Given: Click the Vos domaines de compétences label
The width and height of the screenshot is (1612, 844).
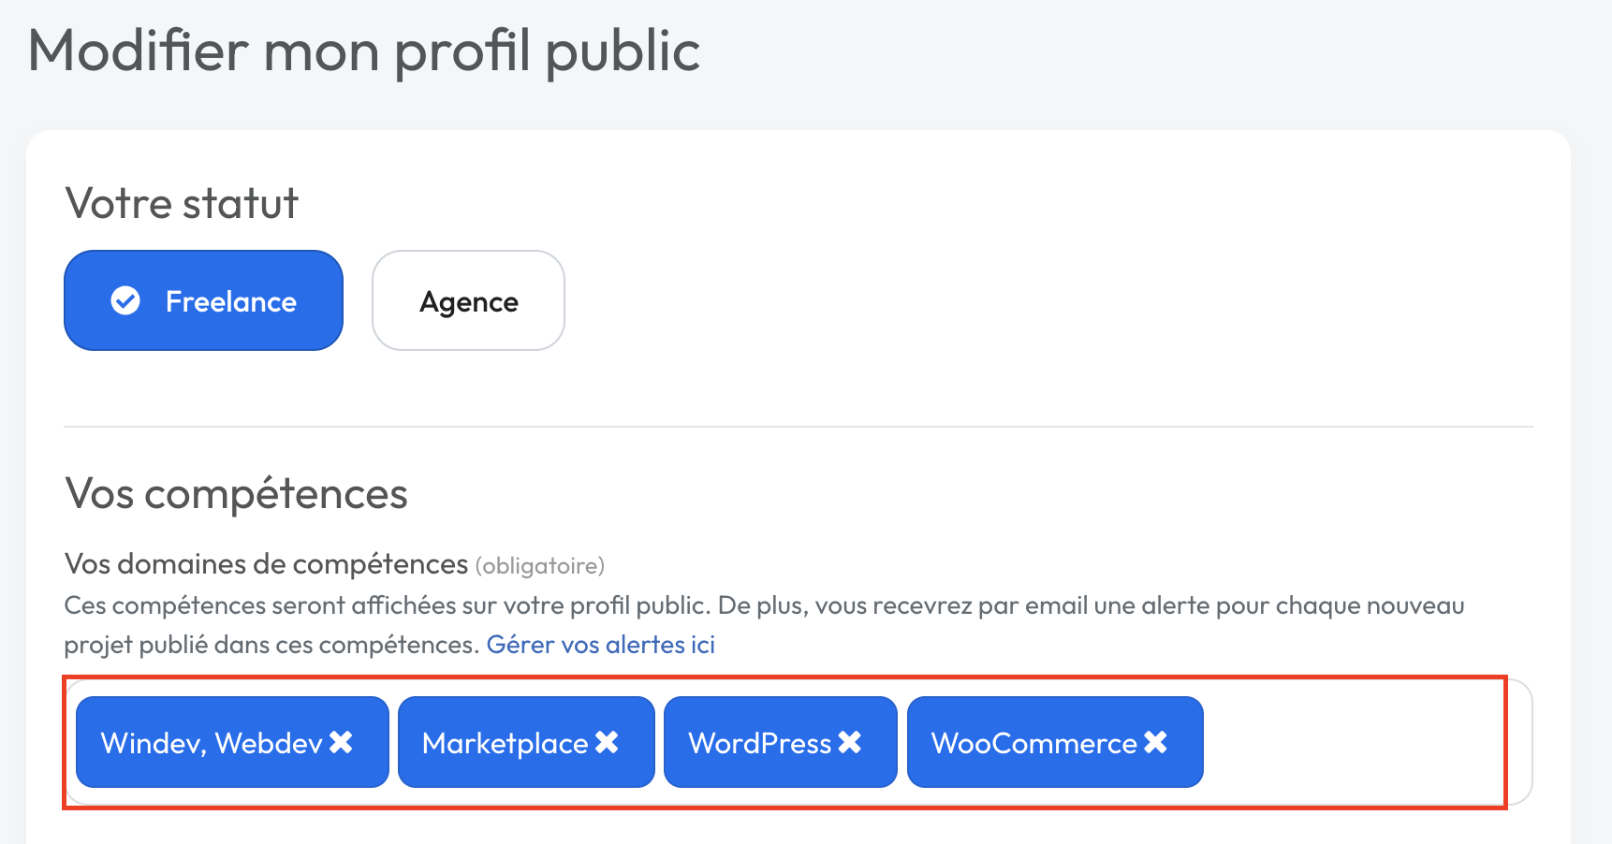Looking at the screenshot, I should (266, 564).
